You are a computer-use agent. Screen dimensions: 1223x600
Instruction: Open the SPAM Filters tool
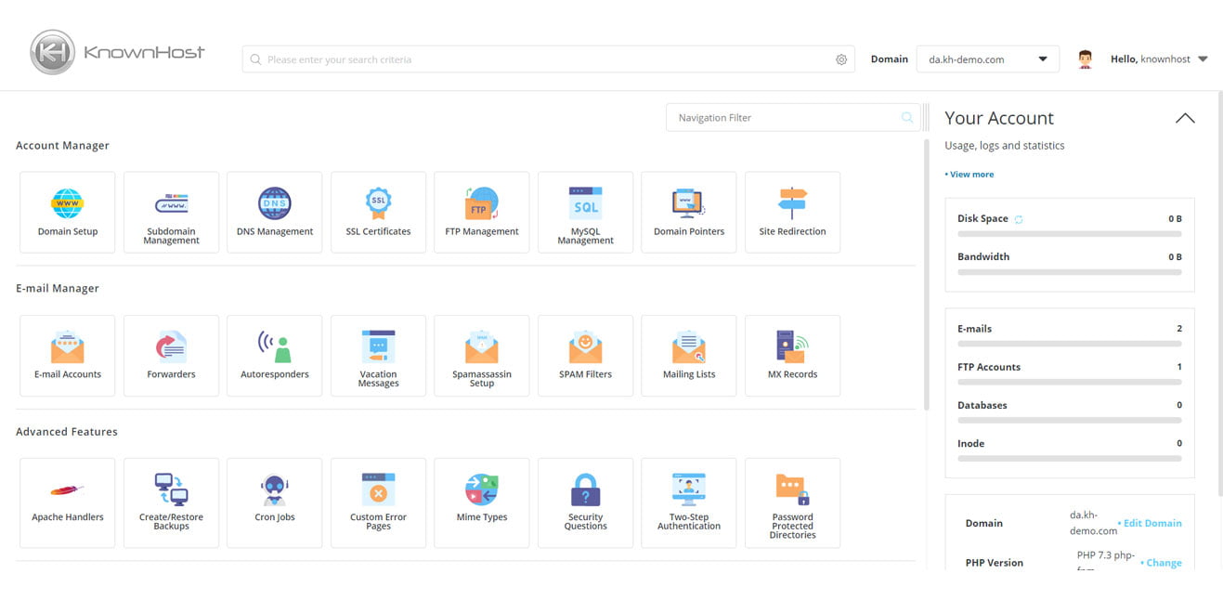click(585, 355)
